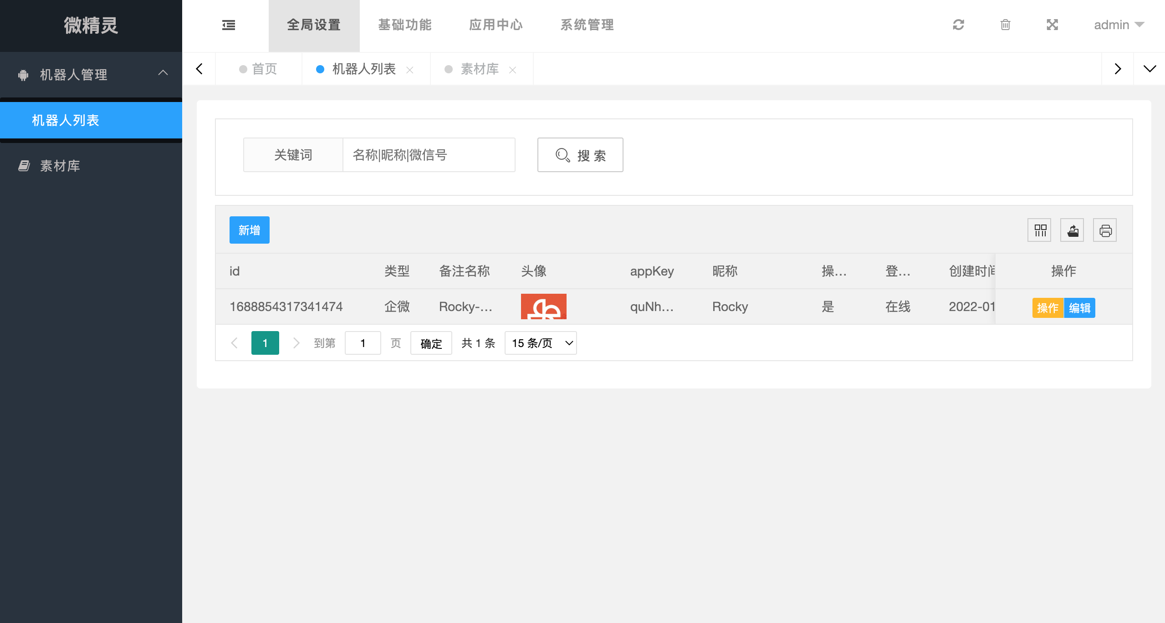Click the keyword search input field
Viewport: 1165px width, 623px height.
tap(429, 155)
